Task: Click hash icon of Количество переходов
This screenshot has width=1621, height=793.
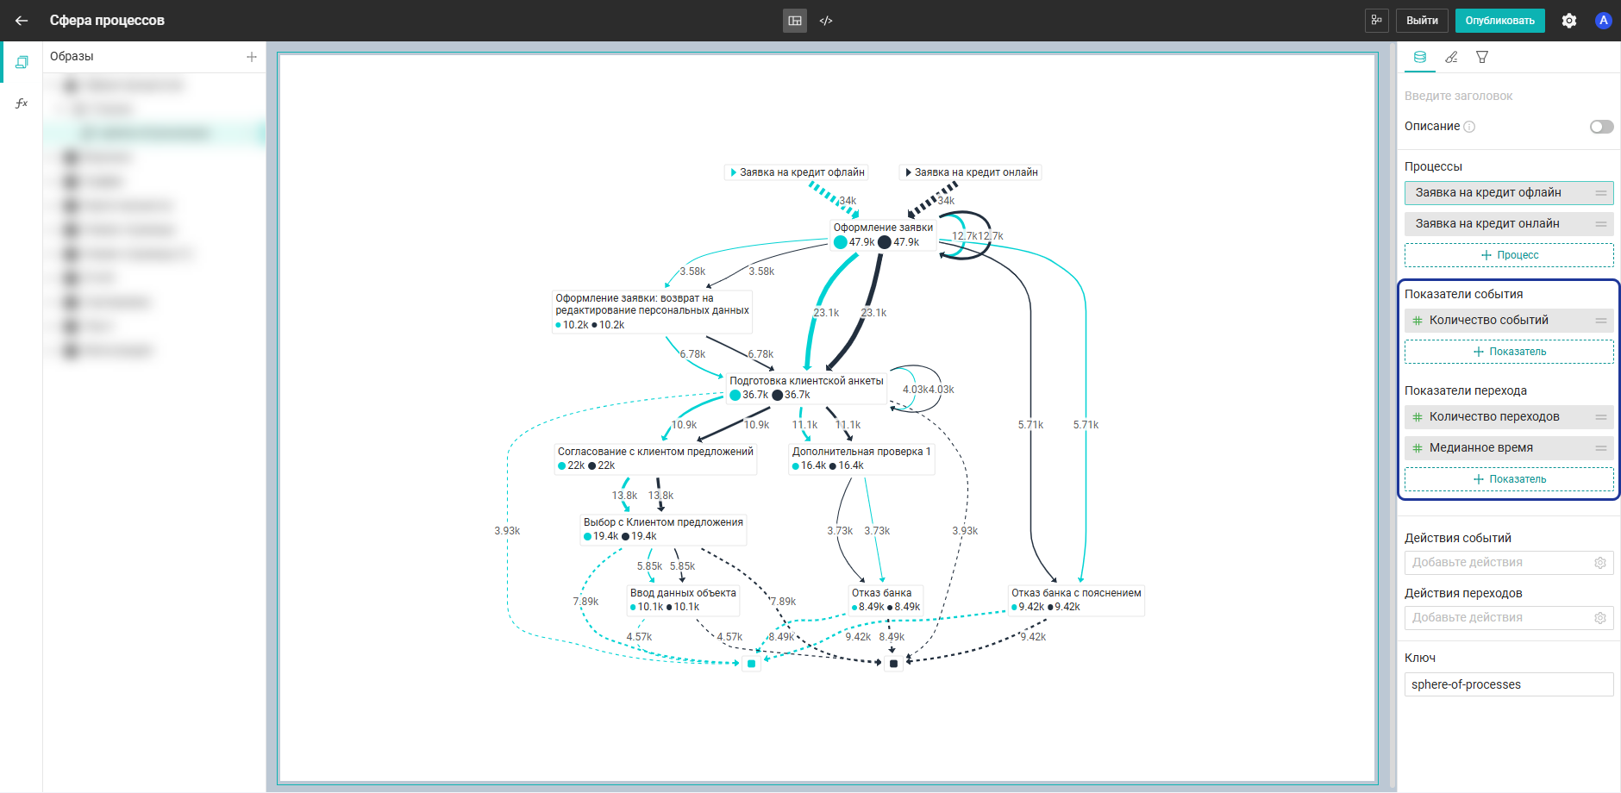Action: (x=1417, y=417)
